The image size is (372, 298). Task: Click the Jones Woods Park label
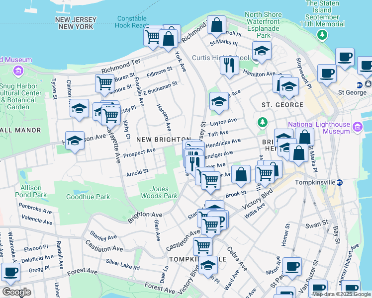pos(159,192)
